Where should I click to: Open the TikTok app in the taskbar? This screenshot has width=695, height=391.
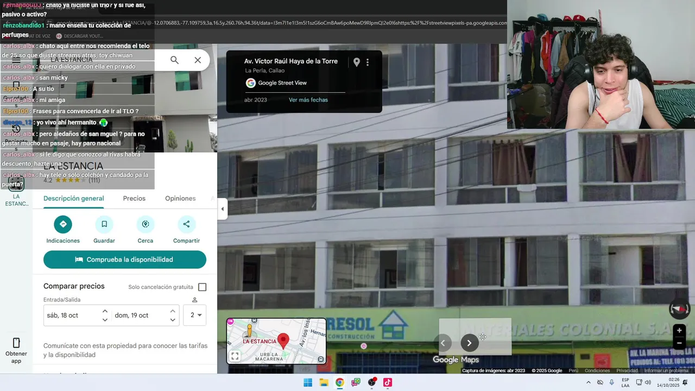point(388,382)
